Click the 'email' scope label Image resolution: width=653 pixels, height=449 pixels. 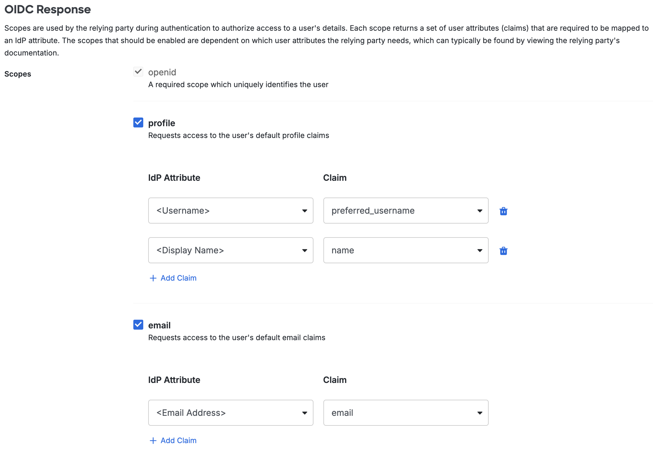point(159,325)
